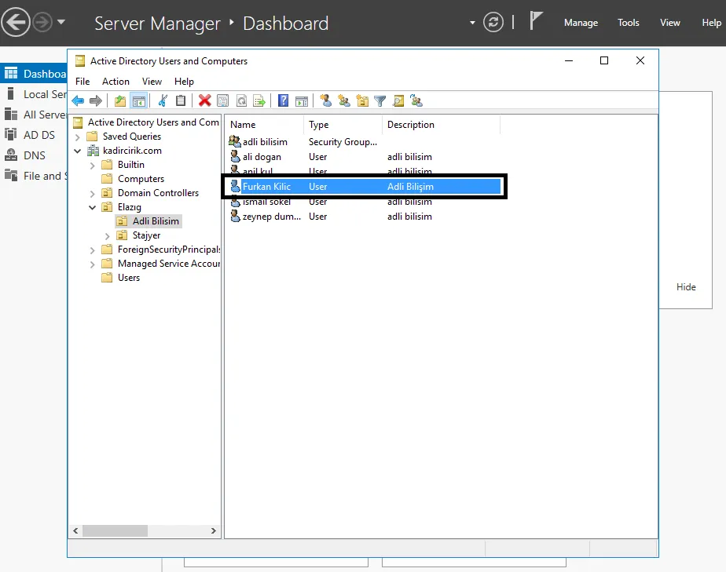The width and height of the screenshot is (726, 572).
Task: Select the adli bilisim security group row
Action: [x=302, y=142]
